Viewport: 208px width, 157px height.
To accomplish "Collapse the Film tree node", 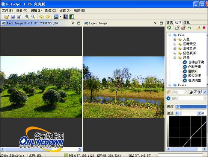I will 170,35.
